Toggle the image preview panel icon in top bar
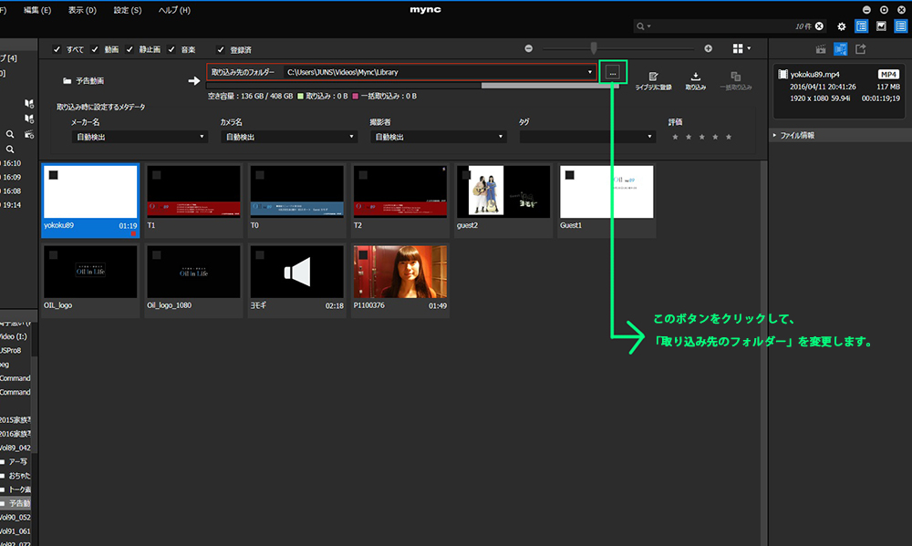Viewport: 912px width, 546px height. [x=881, y=26]
